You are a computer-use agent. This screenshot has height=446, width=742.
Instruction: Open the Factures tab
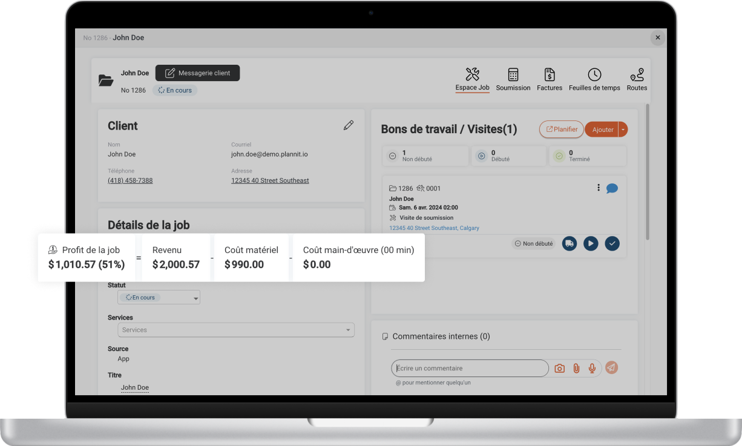550,80
